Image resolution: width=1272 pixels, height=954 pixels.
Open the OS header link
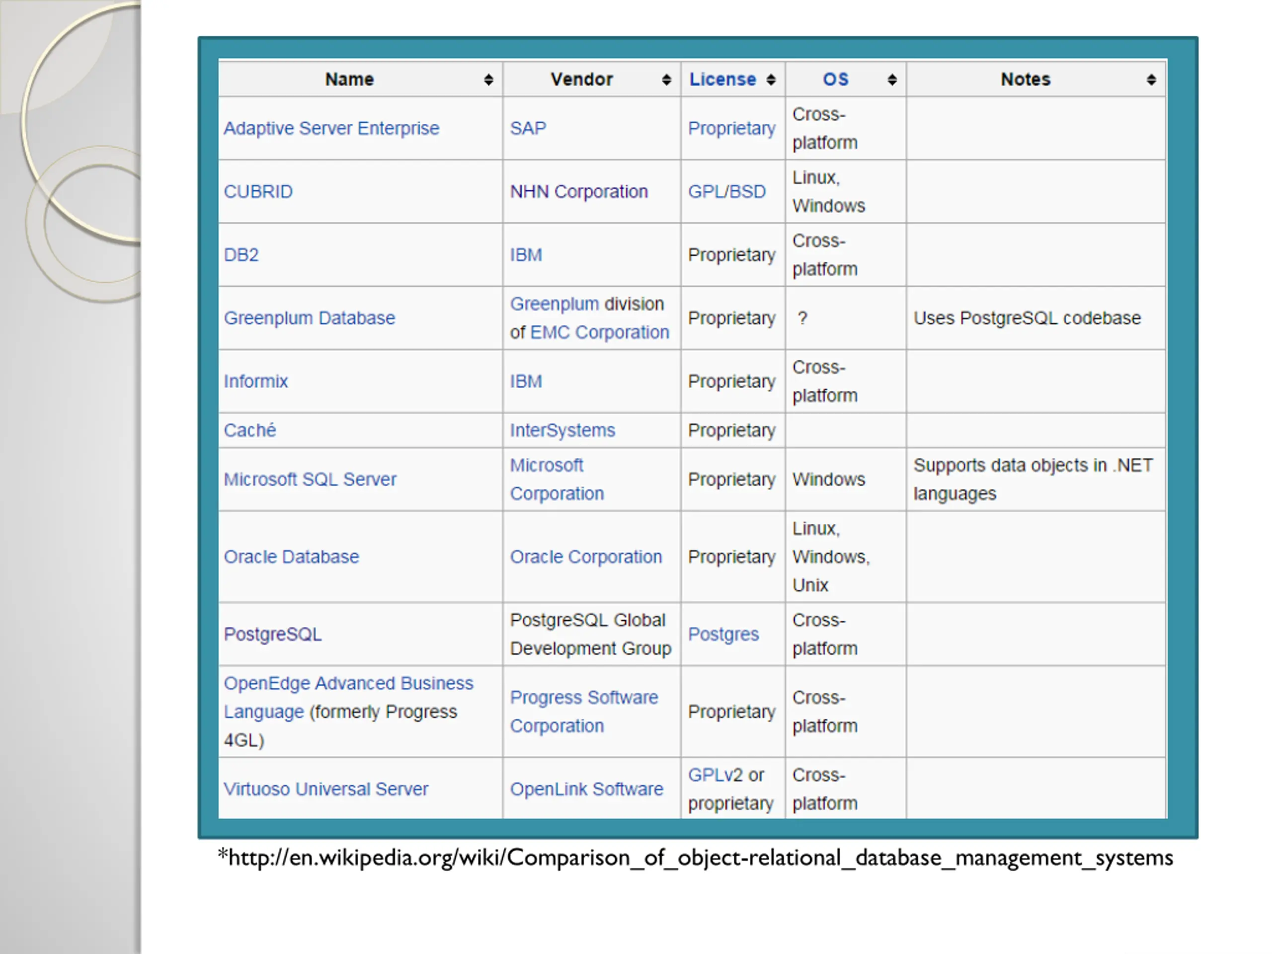point(836,79)
